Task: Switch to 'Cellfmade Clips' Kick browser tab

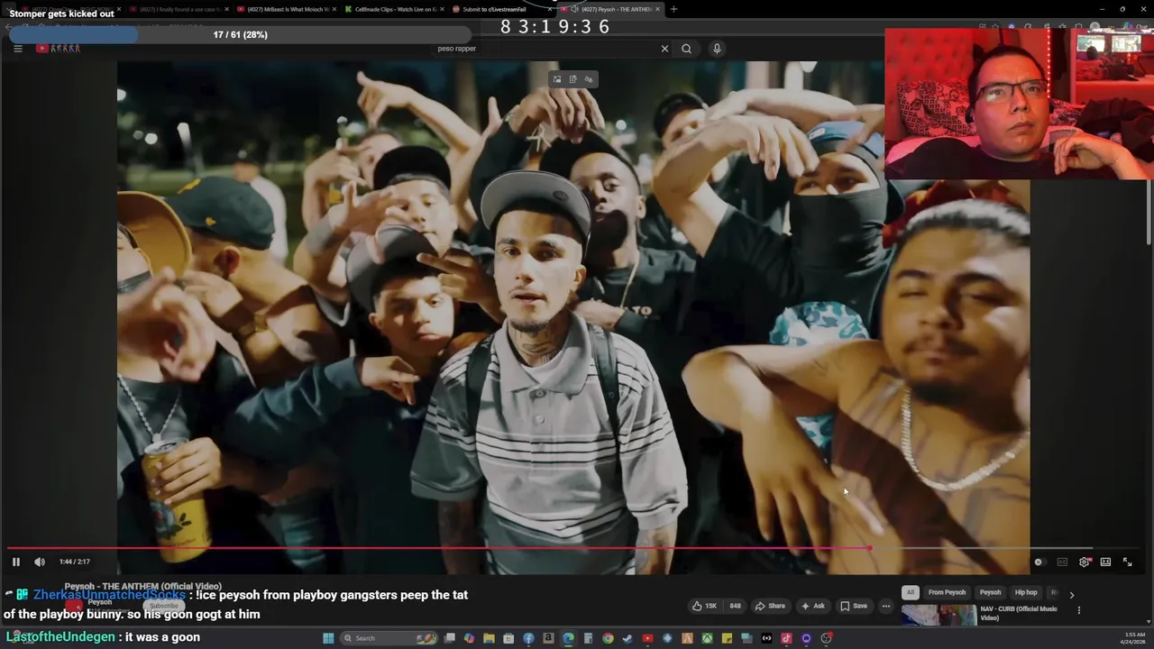Action: 392,9
